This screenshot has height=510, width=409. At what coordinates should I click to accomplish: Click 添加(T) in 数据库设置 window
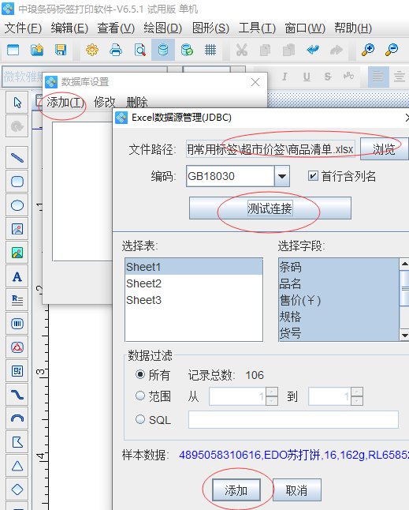65,103
